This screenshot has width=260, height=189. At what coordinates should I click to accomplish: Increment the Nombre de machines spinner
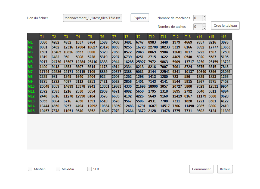tap(205, 16)
